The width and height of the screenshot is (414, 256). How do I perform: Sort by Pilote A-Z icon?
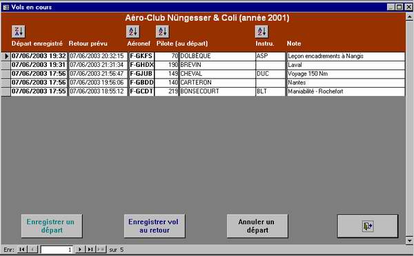(x=162, y=32)
